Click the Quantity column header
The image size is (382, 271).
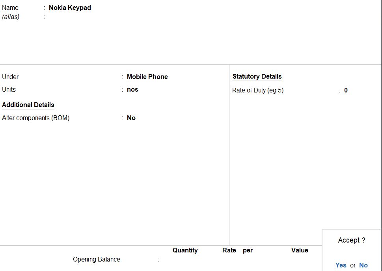185,250
